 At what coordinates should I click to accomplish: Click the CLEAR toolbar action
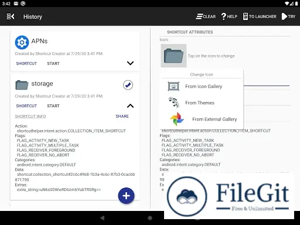pos(206,16)
